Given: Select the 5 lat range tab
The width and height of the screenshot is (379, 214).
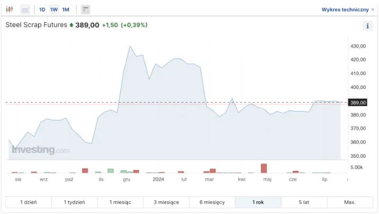Looking at the screenshot, I should [x=304, y=202].
